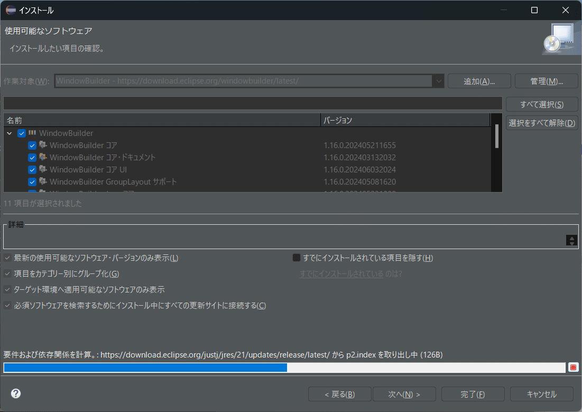
Task: Uncheck the WindowBuilder category checkbox
Action: (x=22, y=133)
